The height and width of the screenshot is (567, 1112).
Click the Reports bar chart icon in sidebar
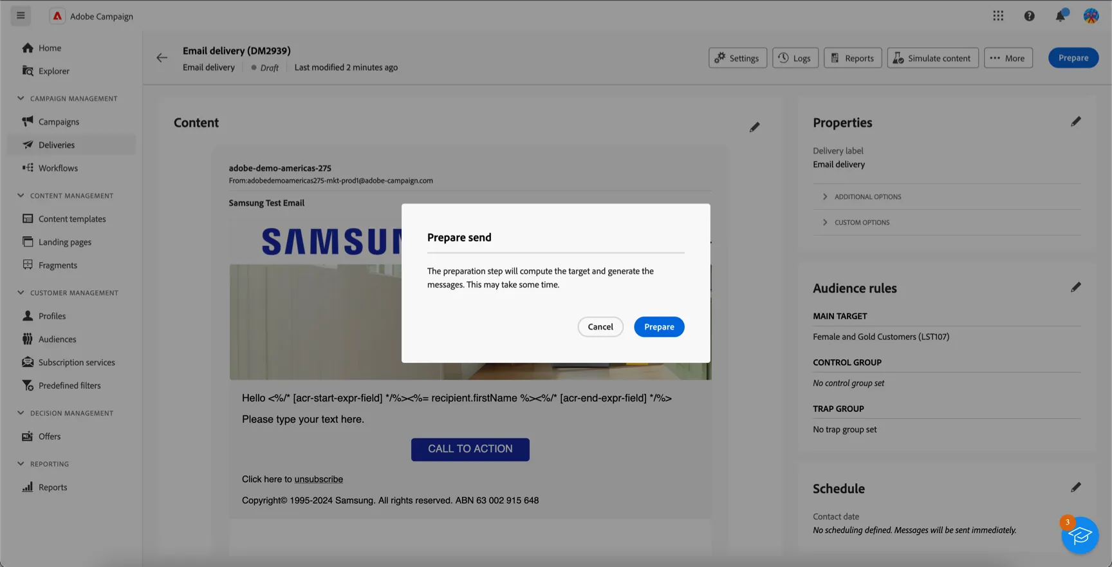(x=28, y=487)
